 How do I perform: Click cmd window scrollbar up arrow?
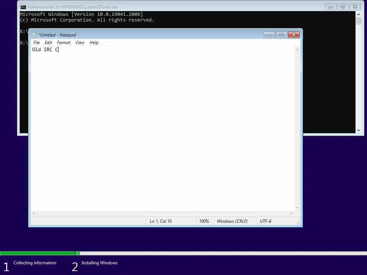pyautogui.click(x=358, y=14)
